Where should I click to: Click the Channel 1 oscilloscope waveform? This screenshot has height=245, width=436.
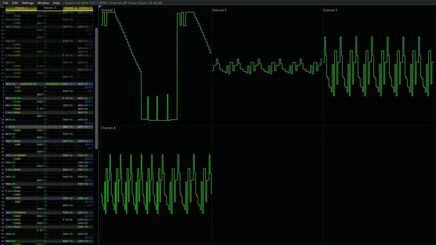point(156,66)
